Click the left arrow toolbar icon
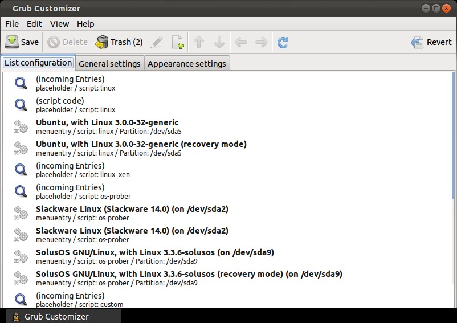Image resolution: width=457 pixels, height=323 pixels. coord(241,42)
